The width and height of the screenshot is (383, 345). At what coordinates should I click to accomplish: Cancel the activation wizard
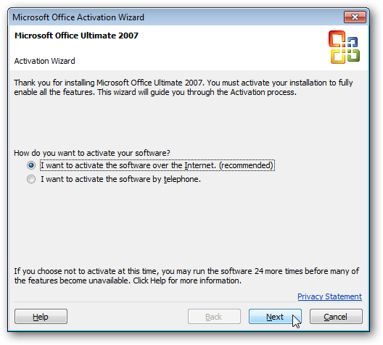point(336,317)
